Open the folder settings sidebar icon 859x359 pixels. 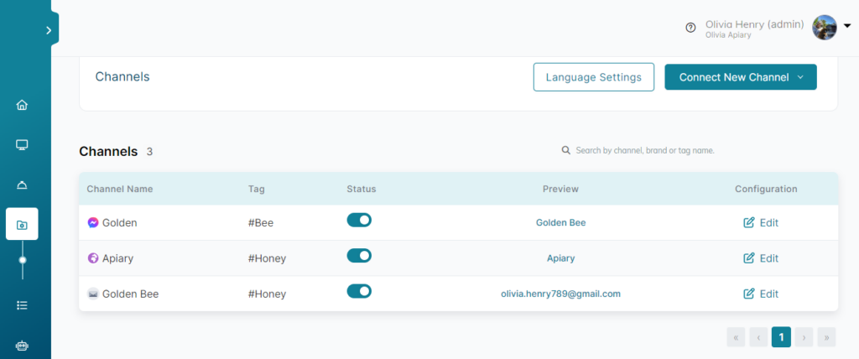pyautogui.click(x=22, y=224)
